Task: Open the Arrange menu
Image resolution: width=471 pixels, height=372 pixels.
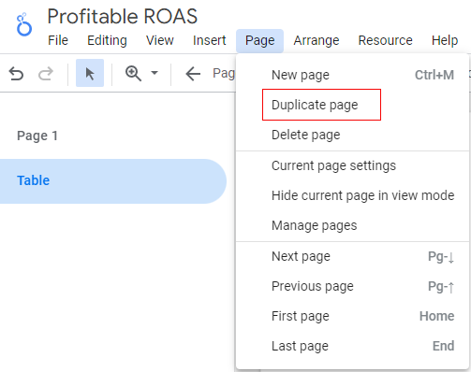Action: tap(316, 40)
